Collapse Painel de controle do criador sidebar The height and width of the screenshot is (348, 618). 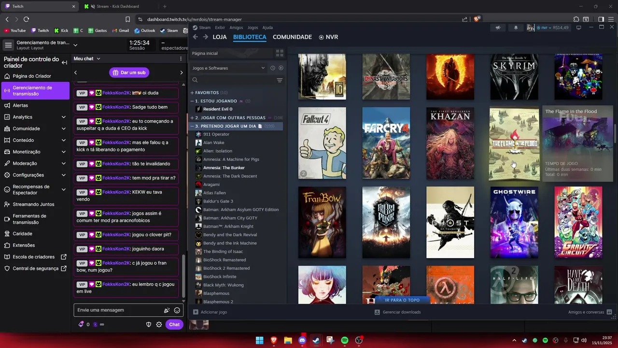point(64,62)
